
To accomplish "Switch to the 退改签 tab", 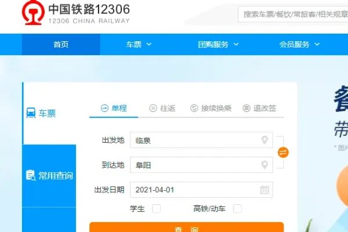I will tap(259, 108).
